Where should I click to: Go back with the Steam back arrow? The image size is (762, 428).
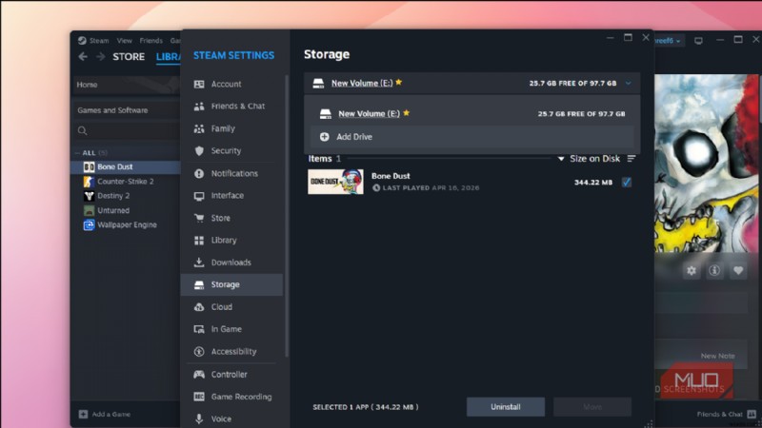(83, 57)
